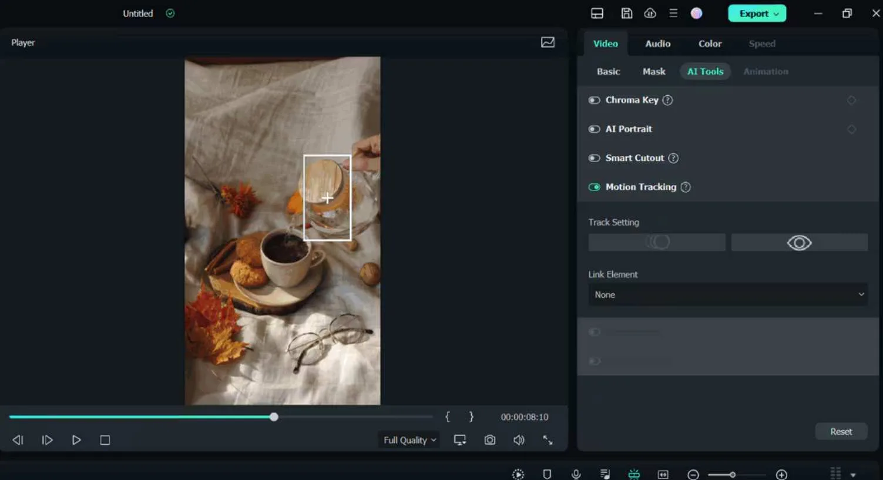883x480 pixels.
Task: Select the motion tracking box in the preview
Action: (x=327, y=198)
